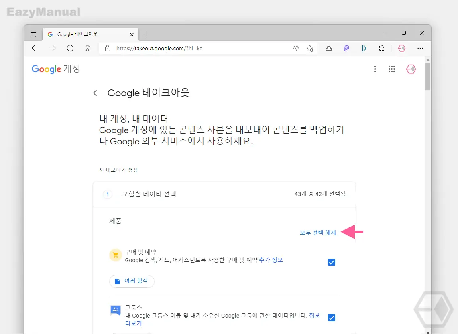Viewport: 458px width, 334px height.
Task: Activate the Read aloud icon
Action: point(296,48)
